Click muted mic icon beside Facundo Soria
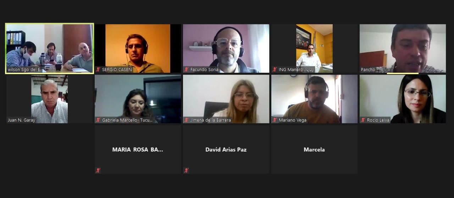Image resolution: width=454 pixels, height=198 pixels. click(186, 70)
